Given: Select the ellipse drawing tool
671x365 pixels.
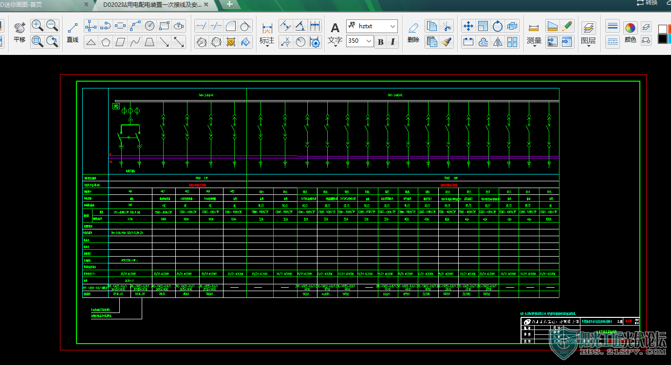Looking at the screenshot, I should click(x=179, y=26).
